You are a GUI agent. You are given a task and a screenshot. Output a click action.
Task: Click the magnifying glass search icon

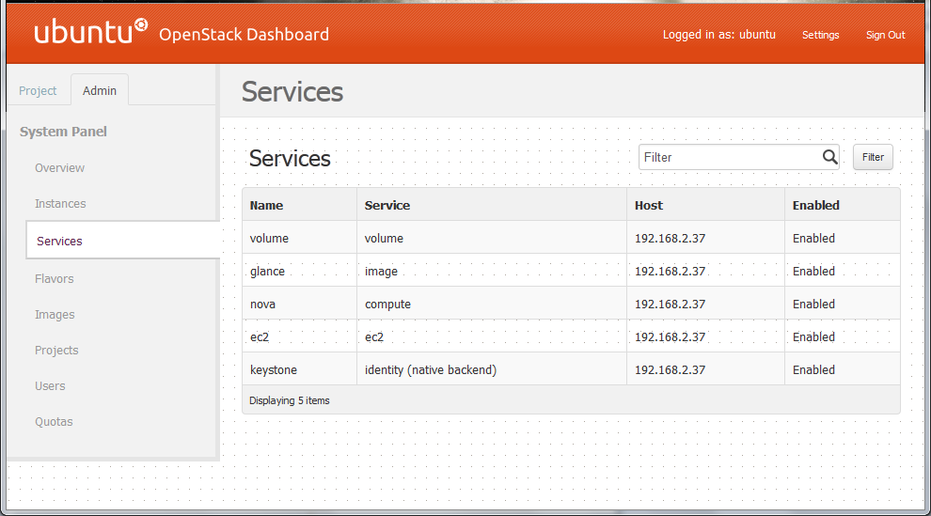(829, 157)
